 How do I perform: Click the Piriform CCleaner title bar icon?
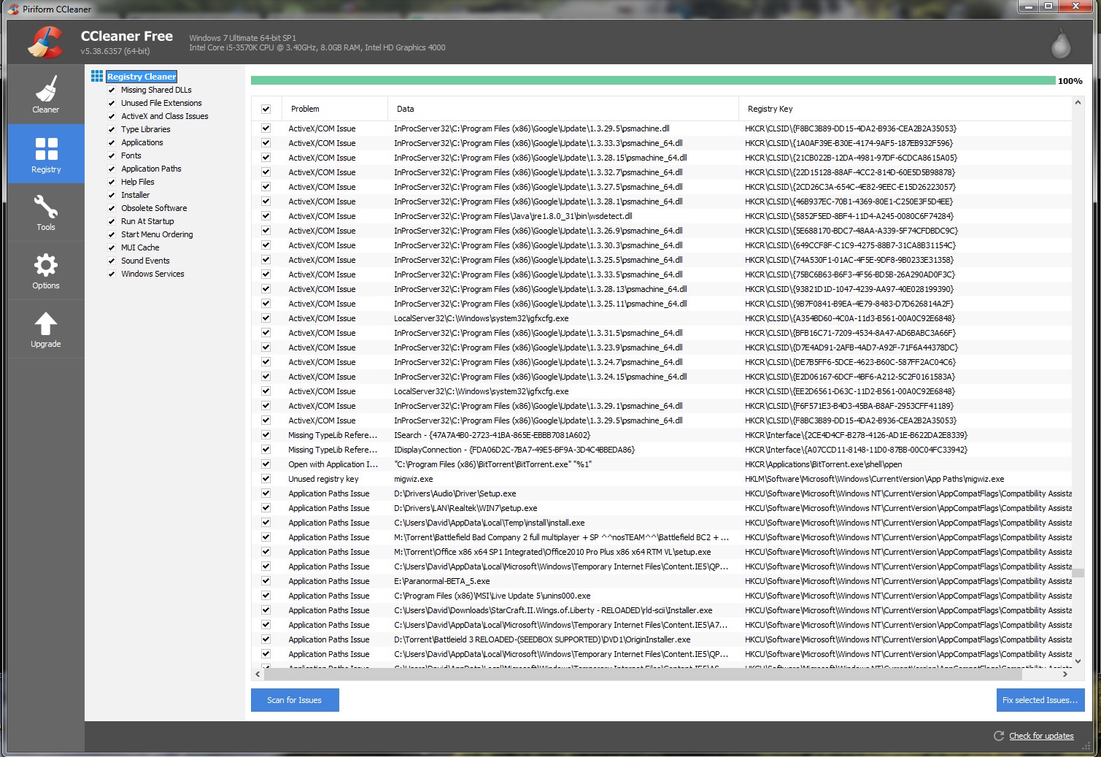pos(12,9)
